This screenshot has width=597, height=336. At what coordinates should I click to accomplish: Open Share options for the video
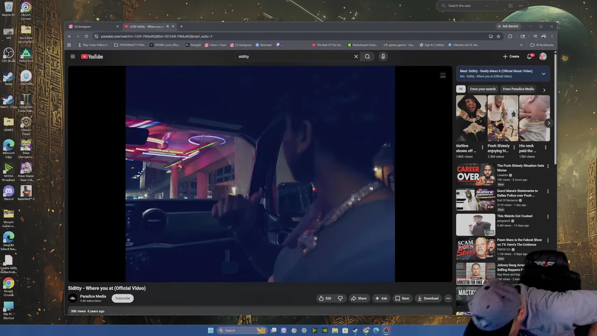(359, 298)
